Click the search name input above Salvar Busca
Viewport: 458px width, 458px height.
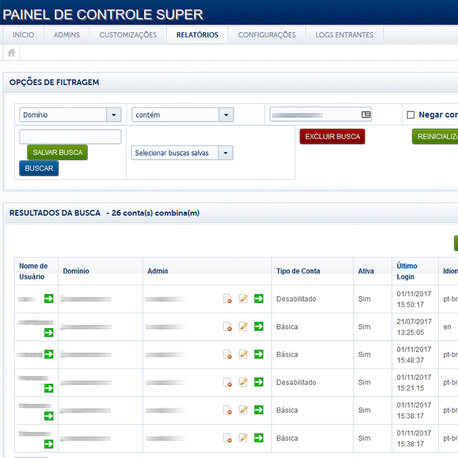70,136
